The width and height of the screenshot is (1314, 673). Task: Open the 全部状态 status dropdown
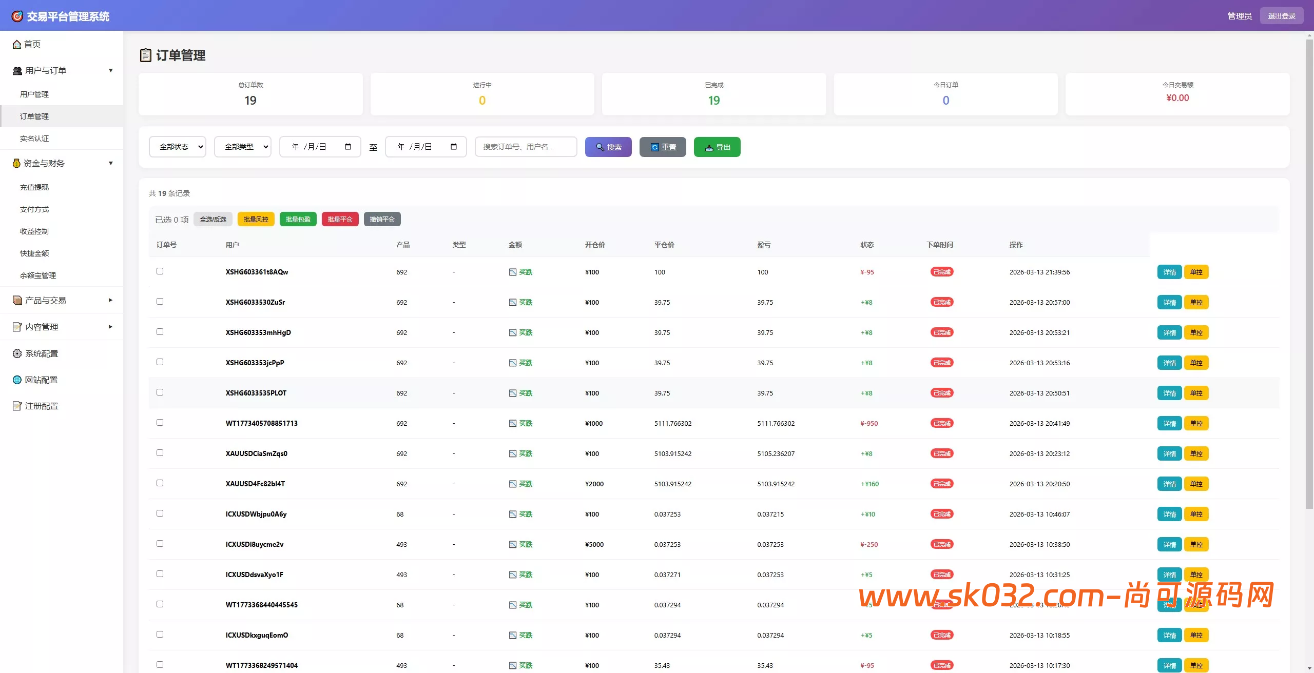point(178,147)
